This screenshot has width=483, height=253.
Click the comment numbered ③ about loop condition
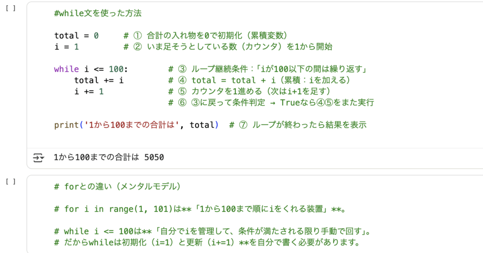(x=269, y=69)
